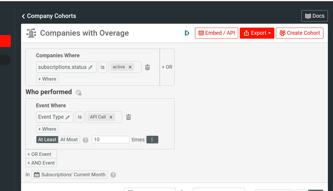Remove the API Call event value
The width and height of the screenshot is (333, 191).
111,117
